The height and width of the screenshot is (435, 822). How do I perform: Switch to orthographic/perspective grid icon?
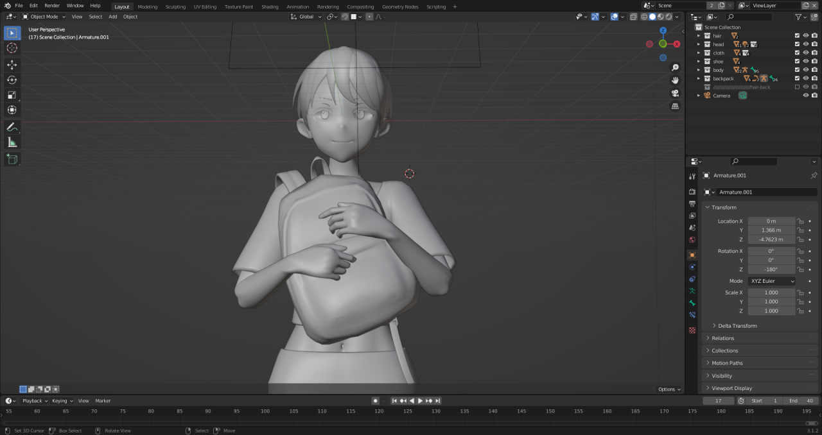(x=675, y=107)
